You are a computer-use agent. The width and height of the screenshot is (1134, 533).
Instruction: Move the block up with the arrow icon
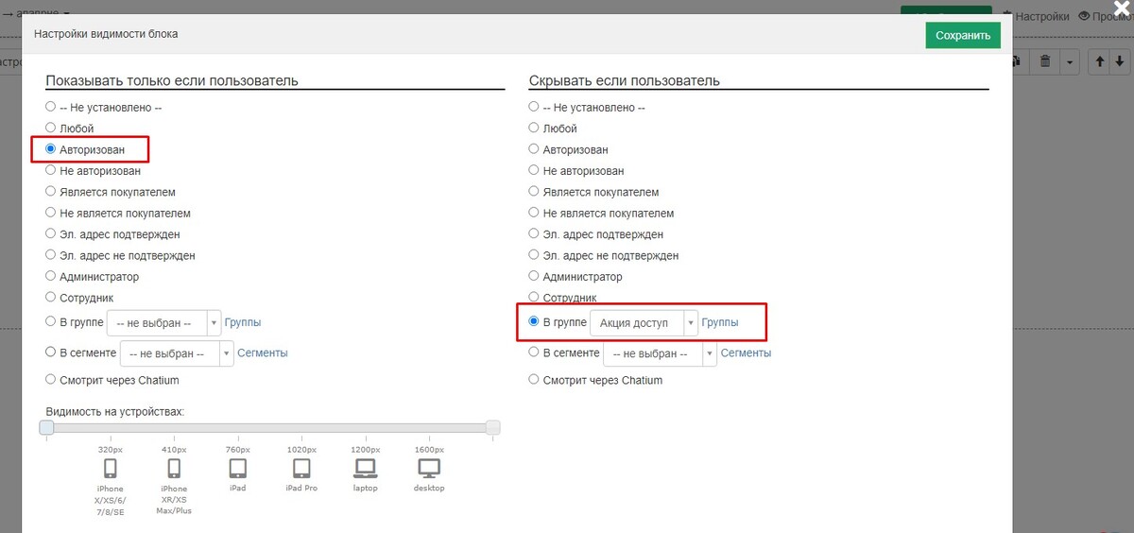point(1099,61)
